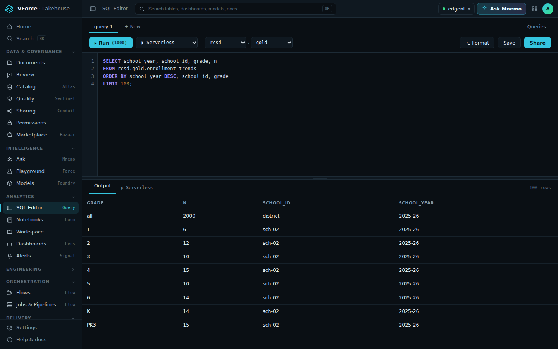The width and height of the screenshot is (558, 349).
Task: Click the global search field
Action: 236,9
